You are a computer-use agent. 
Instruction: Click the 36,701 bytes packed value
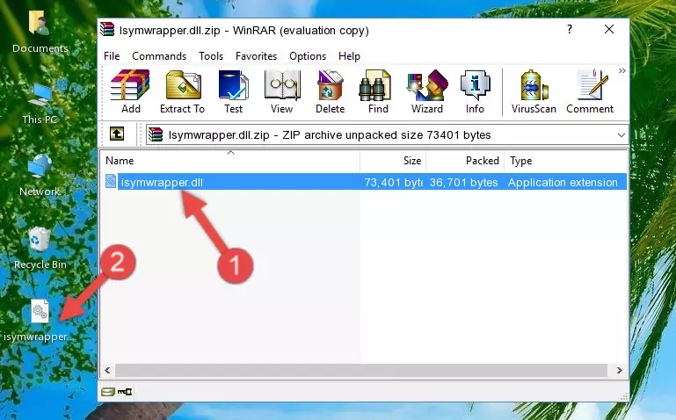[463, 182]
